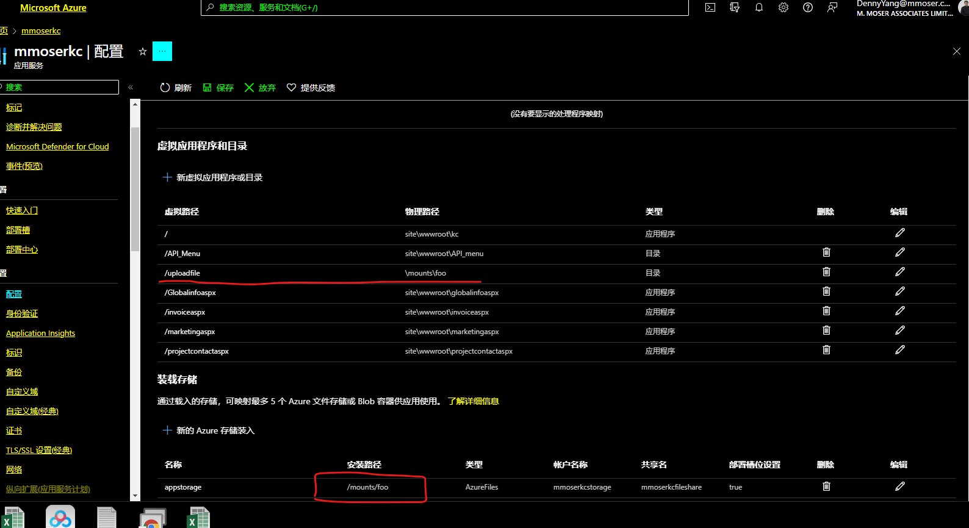
Task: Go to mmoserkc breadcrumb
Action: (41, 30)
